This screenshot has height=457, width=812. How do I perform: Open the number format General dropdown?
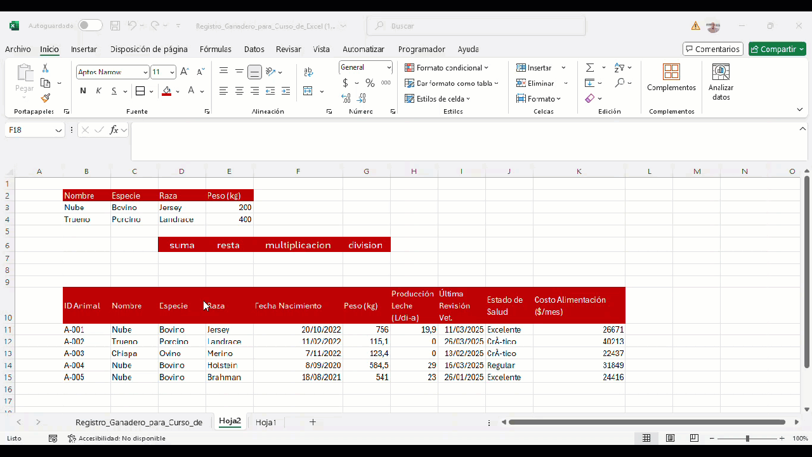389,67
